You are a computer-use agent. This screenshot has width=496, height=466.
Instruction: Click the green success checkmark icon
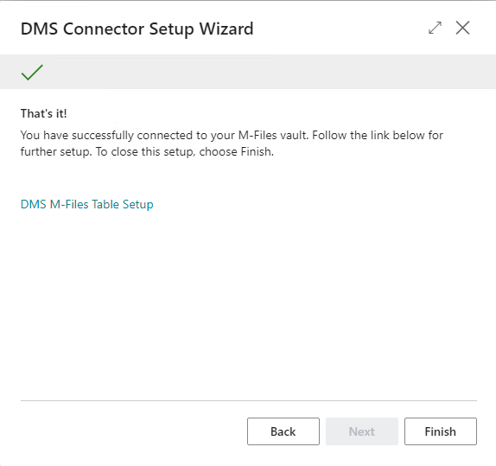click(x=32, y=72)
